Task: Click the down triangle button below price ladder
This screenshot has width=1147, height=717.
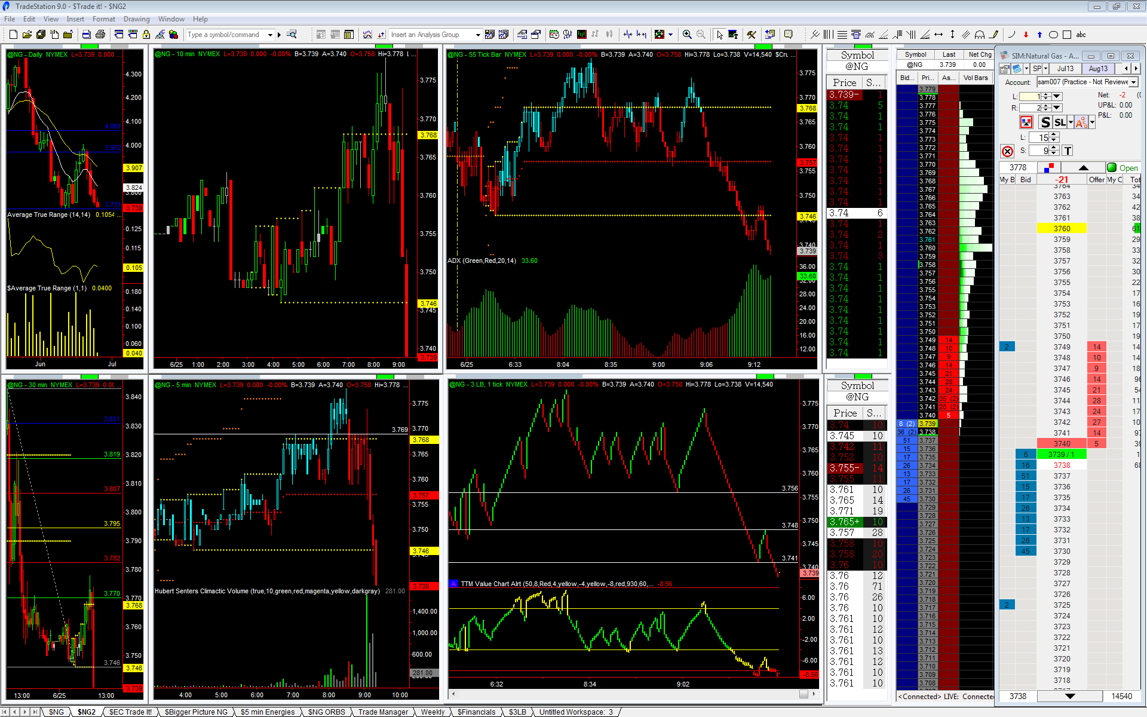Action: tap(1069, 696)
